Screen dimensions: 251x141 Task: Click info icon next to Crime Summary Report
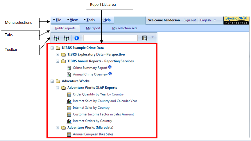(x=110, y=67)
